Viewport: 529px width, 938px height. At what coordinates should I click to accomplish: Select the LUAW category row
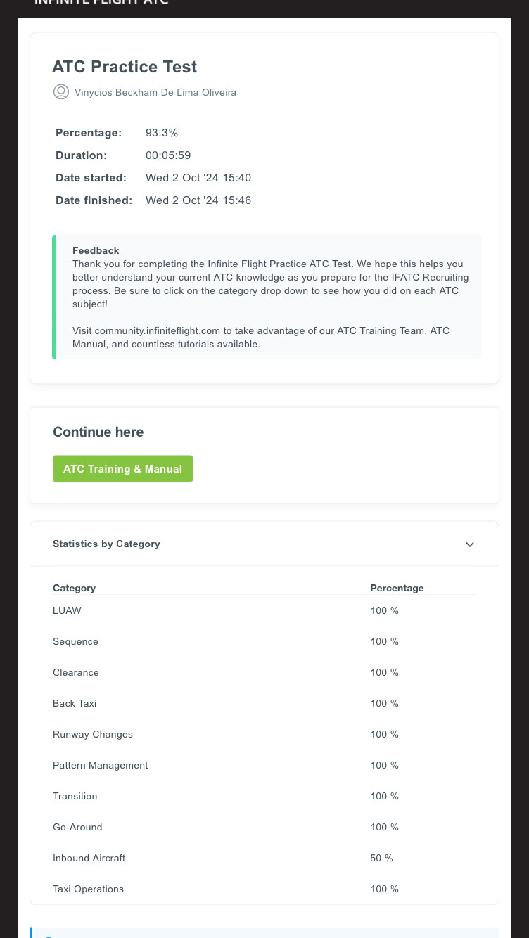point(67,610)
